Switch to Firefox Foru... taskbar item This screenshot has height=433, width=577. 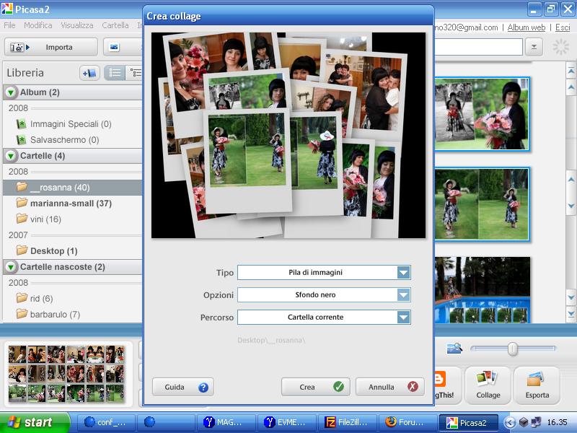point(408,422)
